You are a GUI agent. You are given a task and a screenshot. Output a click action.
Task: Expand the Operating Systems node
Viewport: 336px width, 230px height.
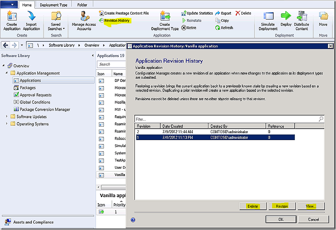pos(7,124)
